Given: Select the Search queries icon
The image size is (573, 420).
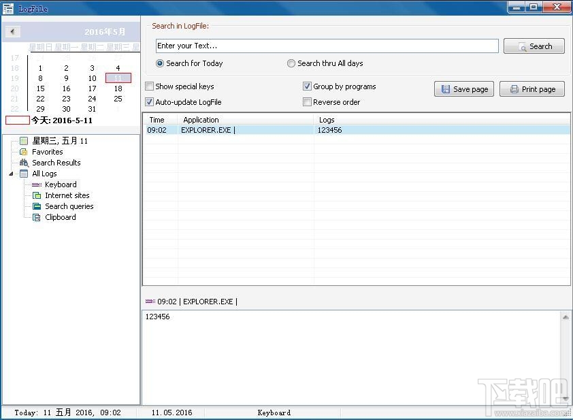Looking at the screenshot, I should (37, 206).
